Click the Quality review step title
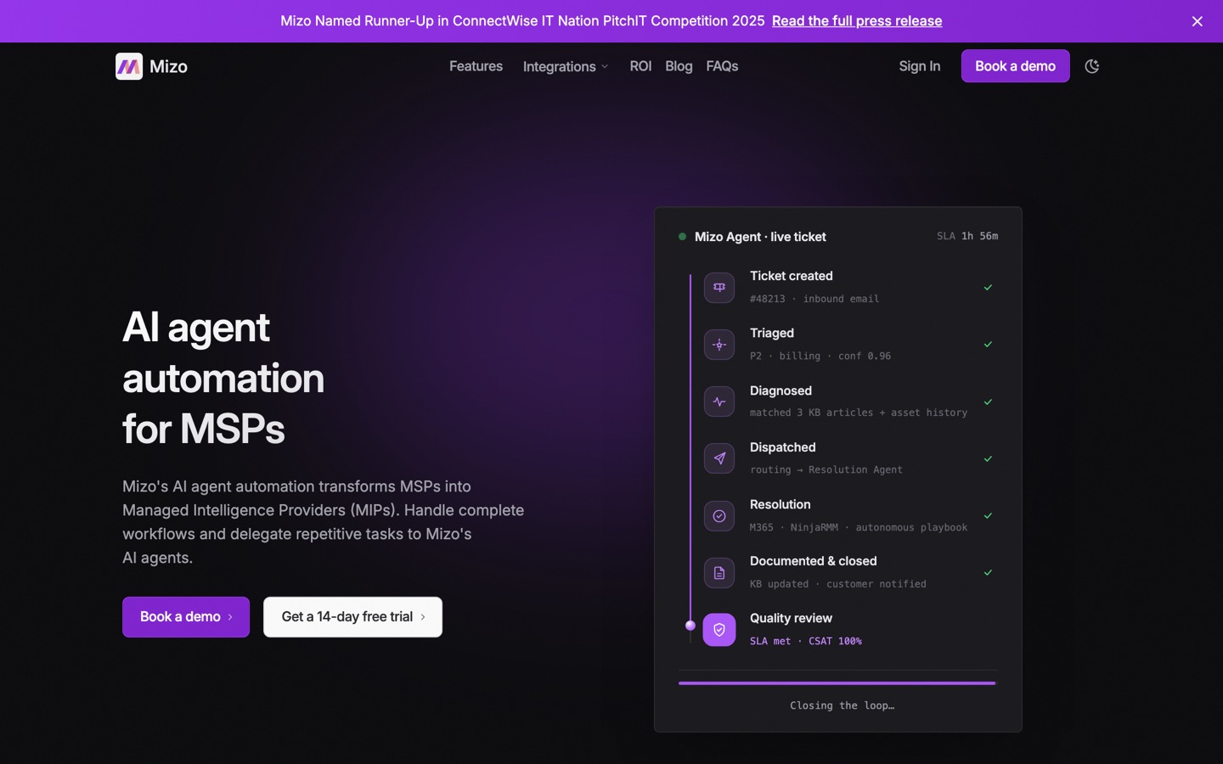The width and height of the screenshot is (1223, 764). coord(791,618)
